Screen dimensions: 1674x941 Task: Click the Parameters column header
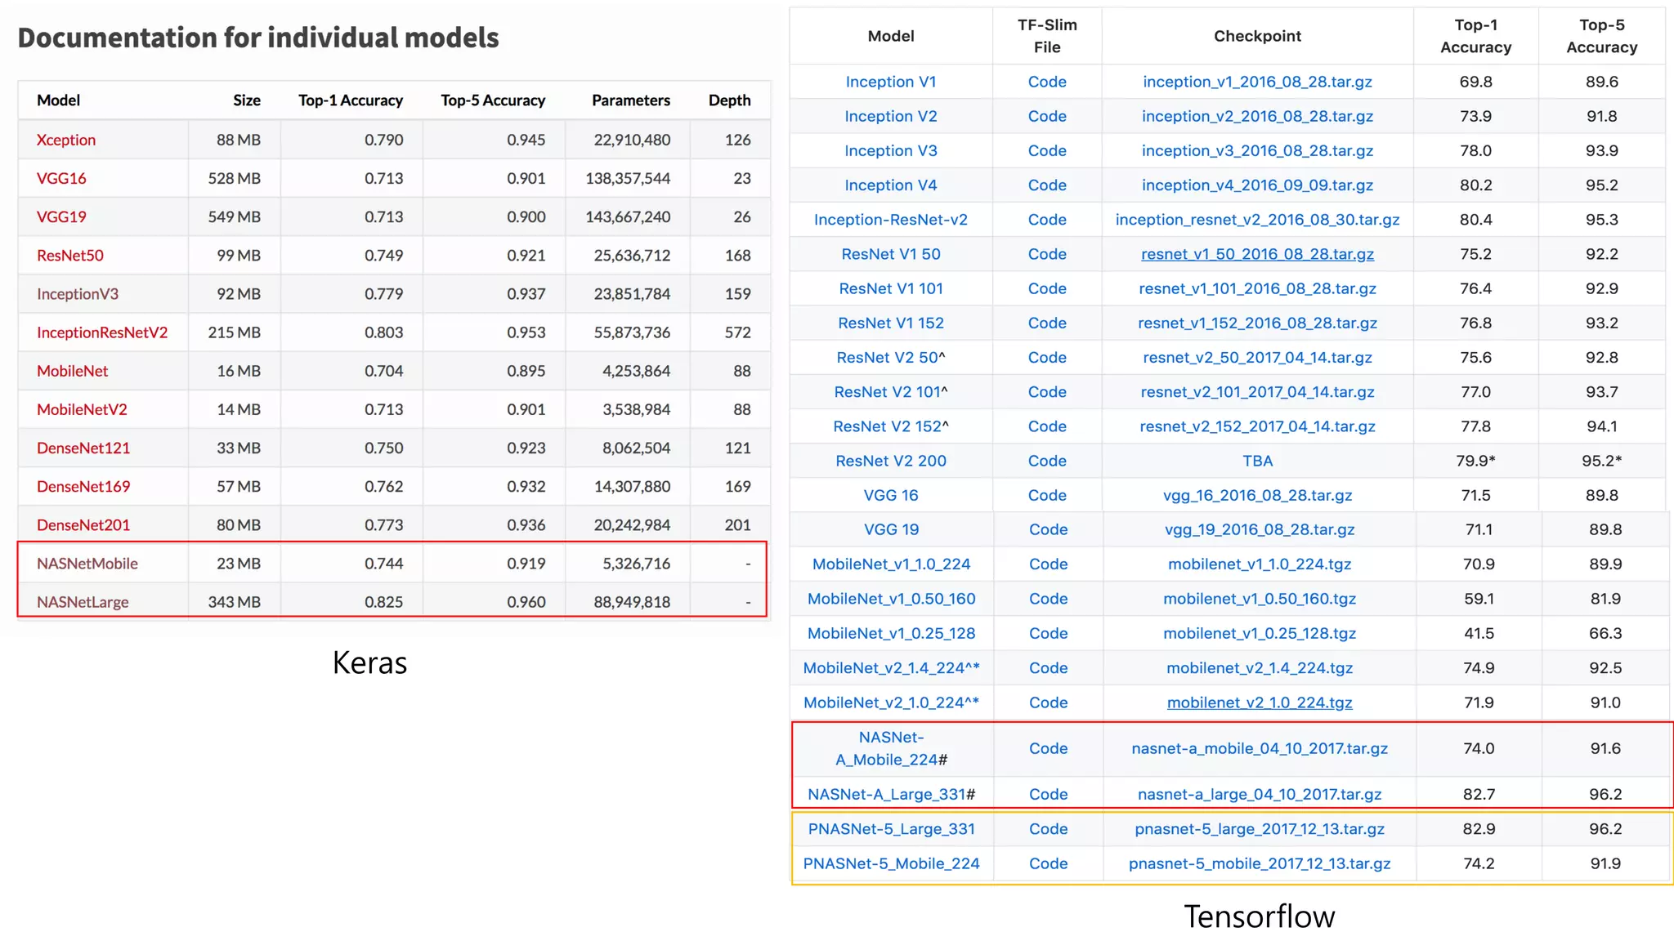[x=631, y=100]
